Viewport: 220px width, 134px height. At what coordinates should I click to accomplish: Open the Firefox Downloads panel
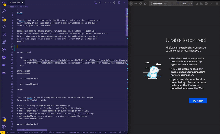click(x=197, y=4)
